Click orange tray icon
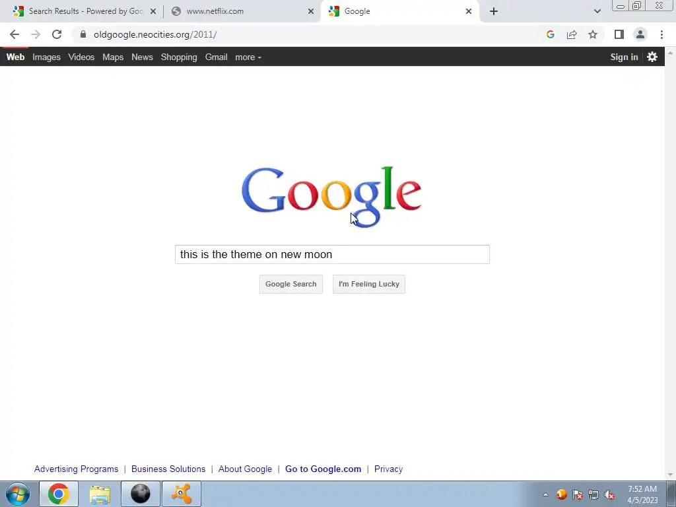676x507 pixels. [x=561, y=494]
